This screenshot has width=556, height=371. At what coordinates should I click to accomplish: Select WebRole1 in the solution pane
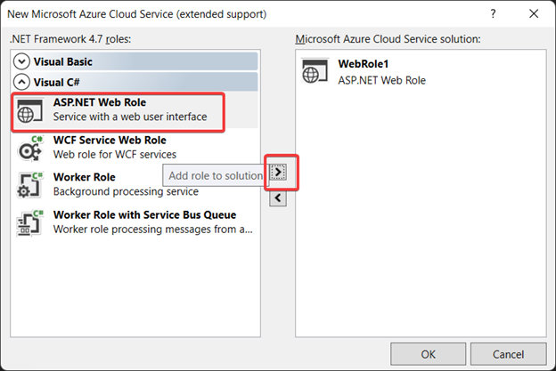point(364,65)
